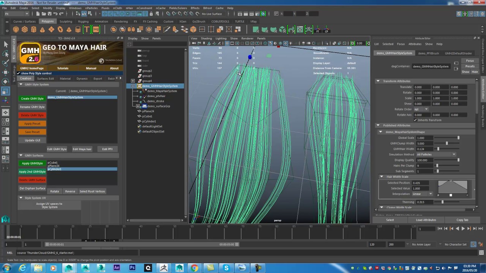Image resolution: width=486 pixels, height=273 pixels.
Task: Select the Move tool in toolbox
Action: (x=6, y=72)
